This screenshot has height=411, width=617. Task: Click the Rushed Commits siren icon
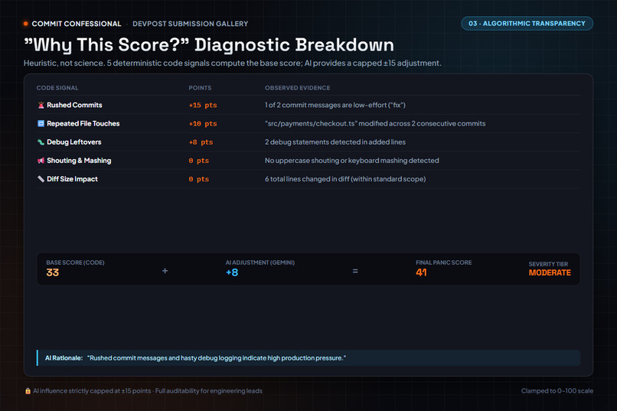(x=41, y=105)
